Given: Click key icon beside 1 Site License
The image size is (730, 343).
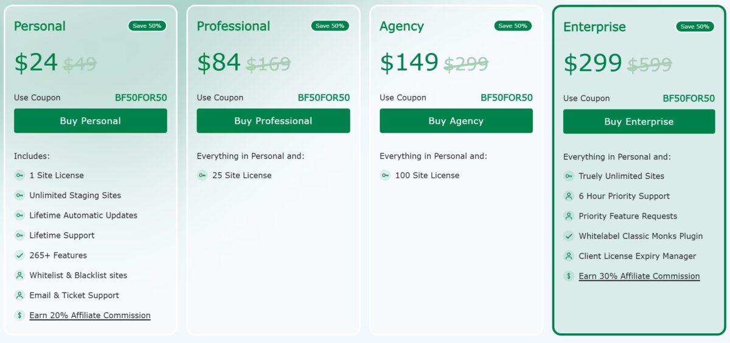Looking at the screenshot, I should (x=19, y=175).
